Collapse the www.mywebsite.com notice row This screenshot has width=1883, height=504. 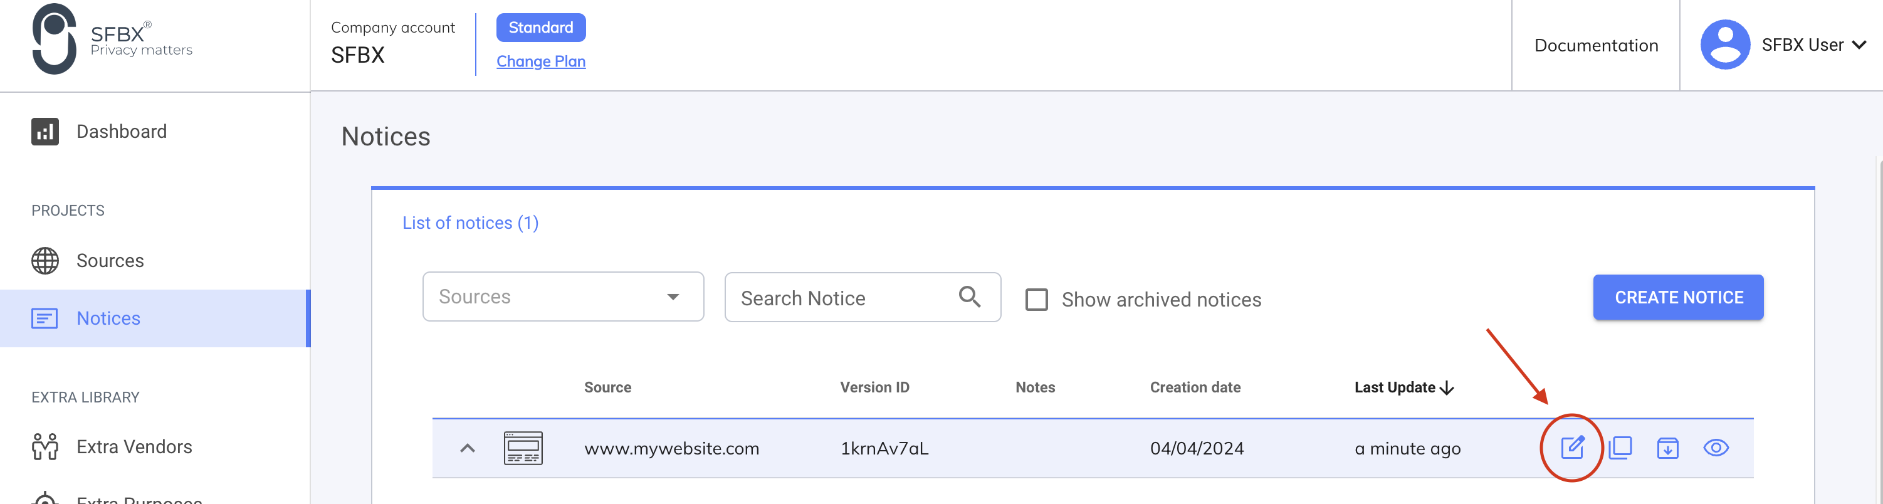coord(468,447)
